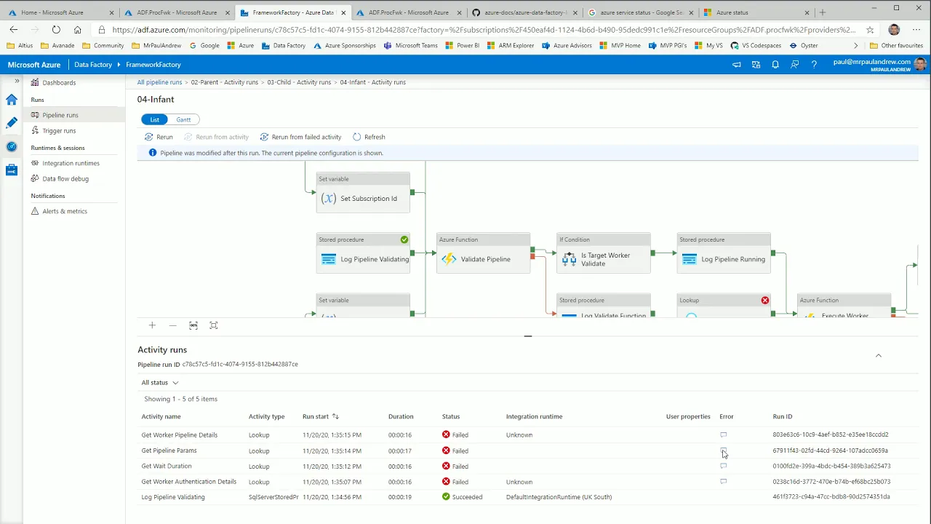The image size is (931, 524).
Task: Open Azure notifications bell icon
Action: pos(775,64)
